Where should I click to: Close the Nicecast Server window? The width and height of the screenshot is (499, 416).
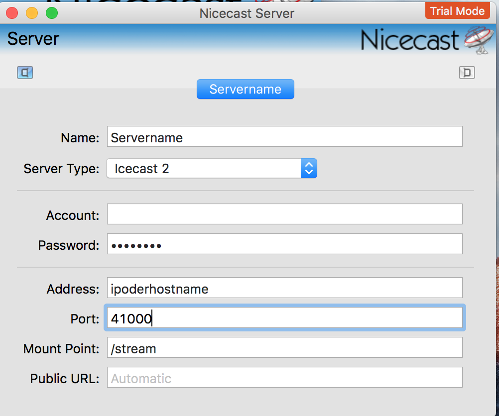coord(12,13)
